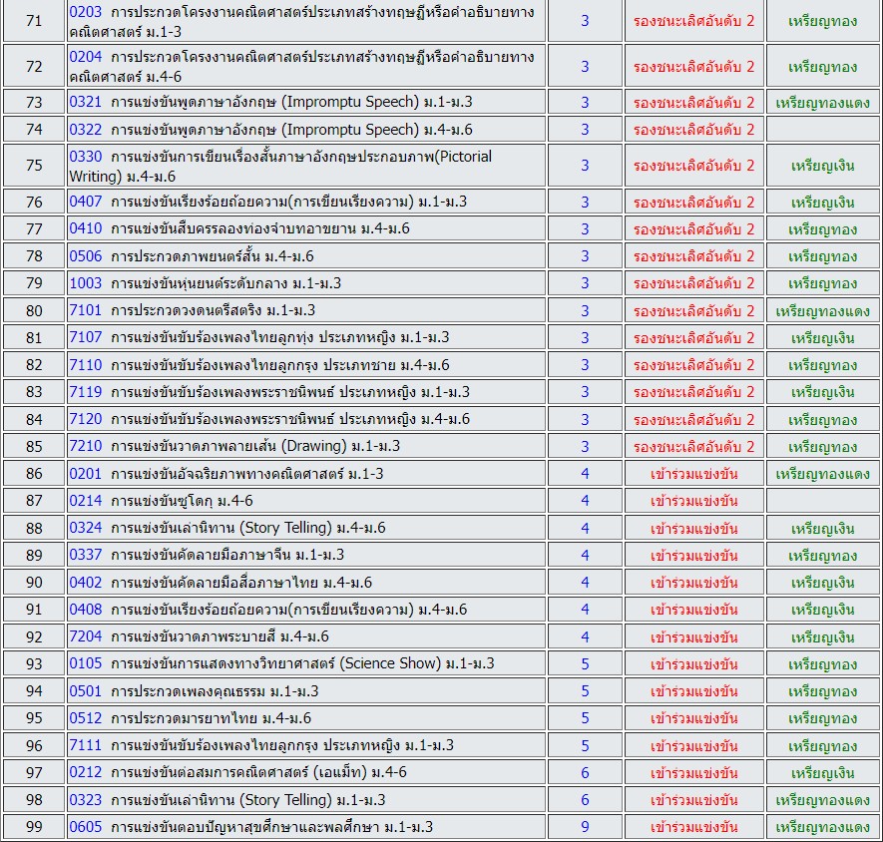Open the 0321 Impromptu Speech link

click(x=85, y=103)
